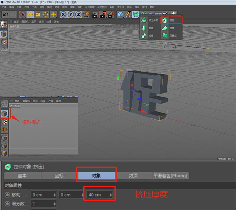236x210 pixels.
Task: Select the Rotate tool in the top toolbar
Action: [46, 14]
